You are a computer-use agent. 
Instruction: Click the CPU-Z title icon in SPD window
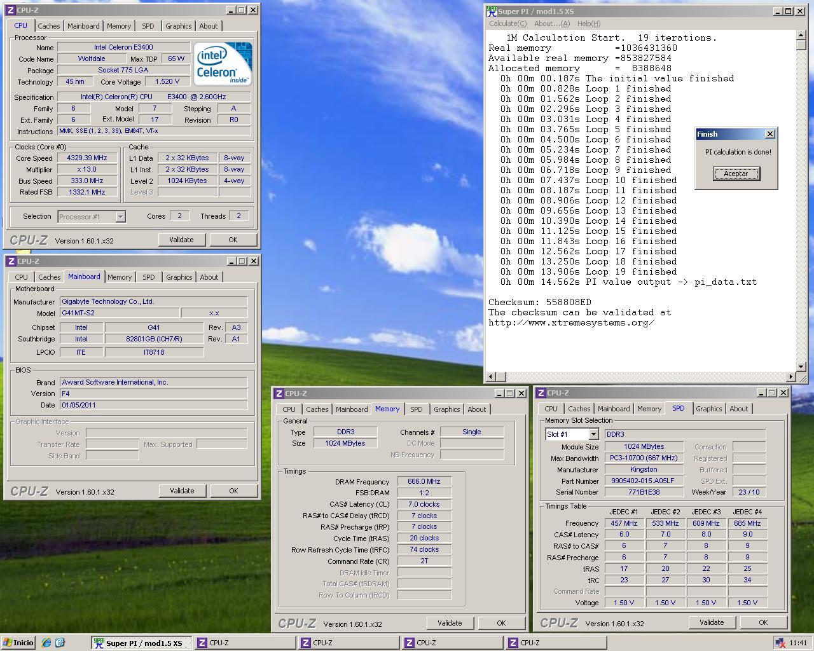coord(541,393)
